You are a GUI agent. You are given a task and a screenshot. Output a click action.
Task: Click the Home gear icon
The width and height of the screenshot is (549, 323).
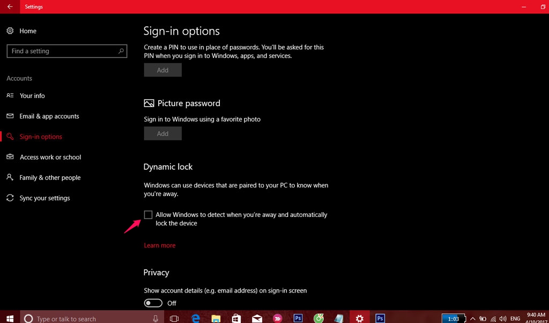(x=10, y=31)
